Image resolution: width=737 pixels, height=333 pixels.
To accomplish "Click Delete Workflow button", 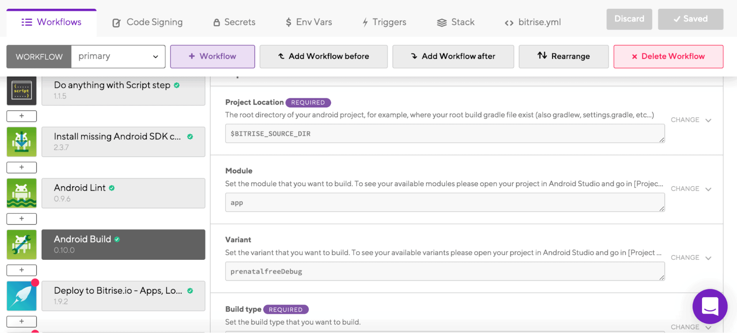I will point(668,57).
